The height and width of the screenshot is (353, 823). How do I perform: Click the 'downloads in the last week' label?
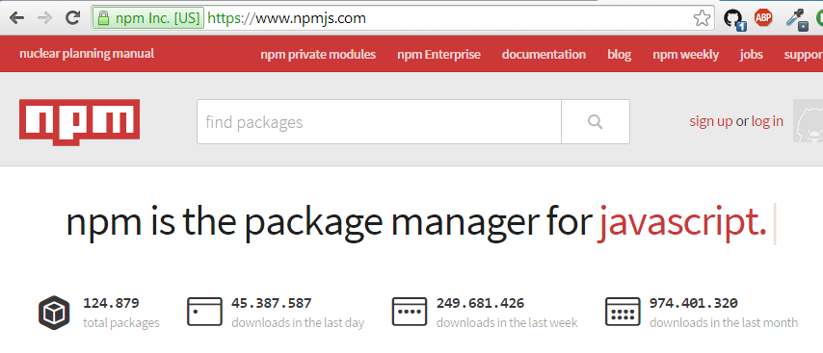click(x=507, y=322)
